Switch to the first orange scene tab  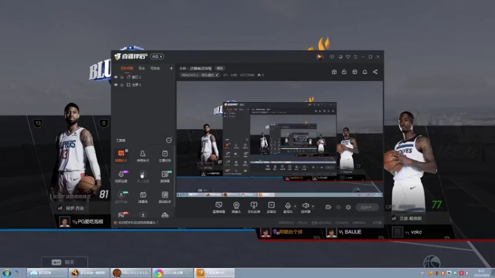[127, 68]
